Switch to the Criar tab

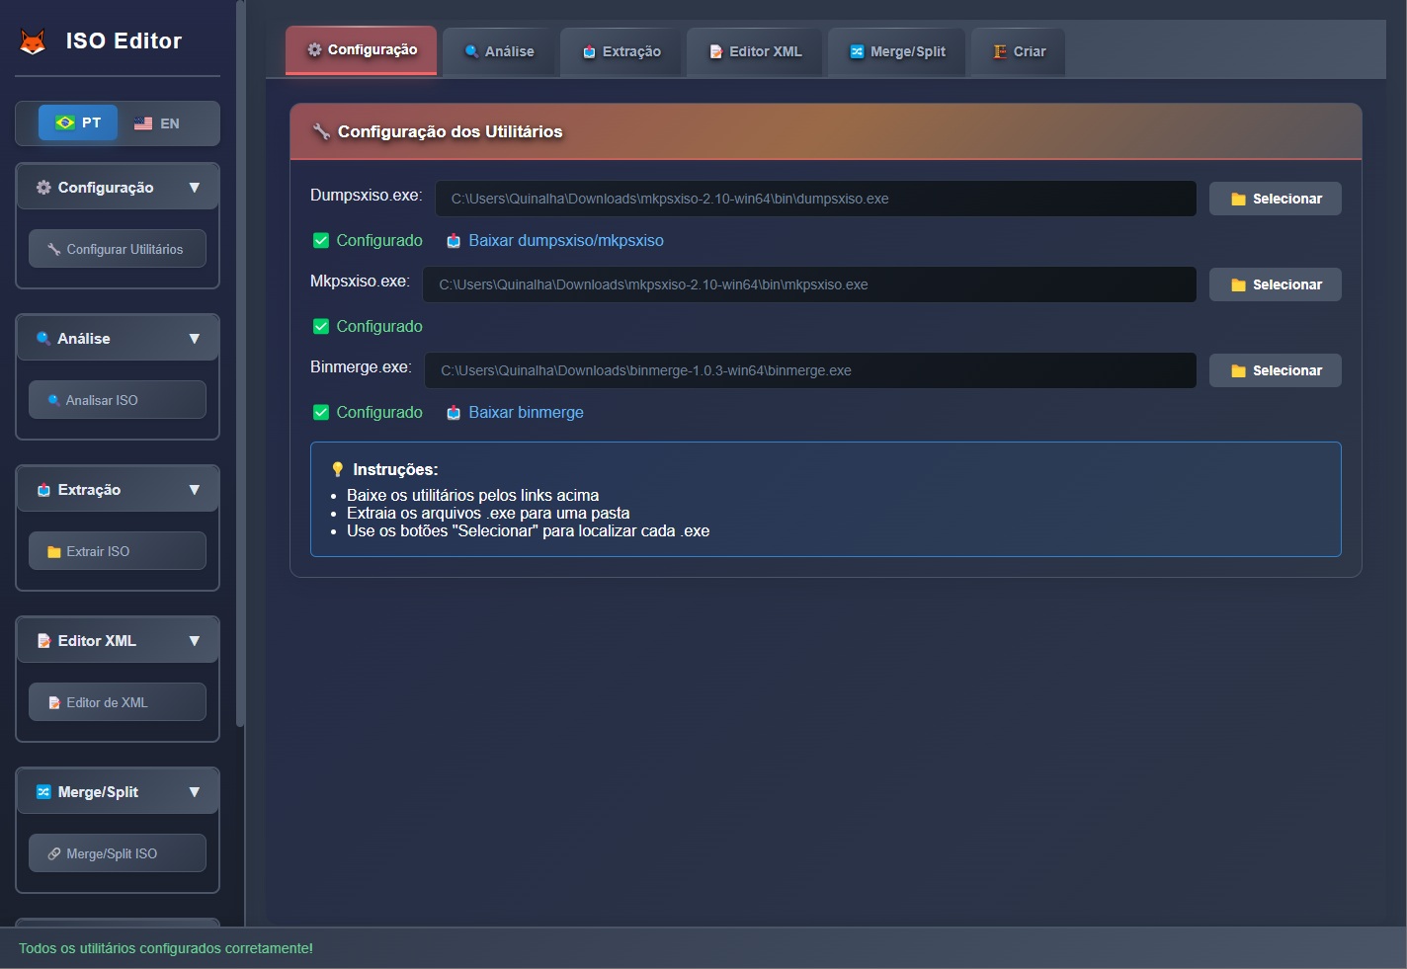pyautogui.click(x=1019, y=51)
